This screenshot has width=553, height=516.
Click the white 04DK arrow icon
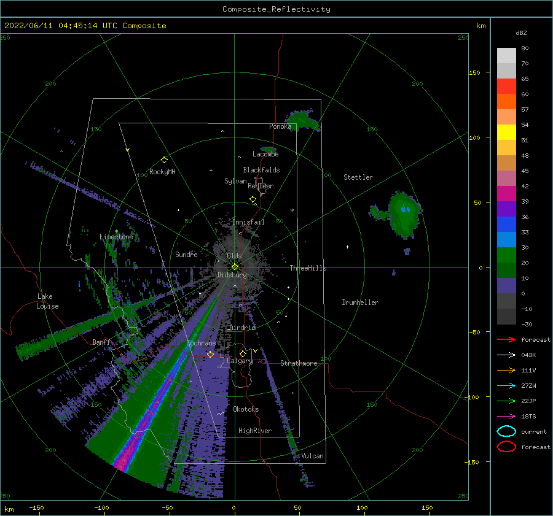coord(506,355)
